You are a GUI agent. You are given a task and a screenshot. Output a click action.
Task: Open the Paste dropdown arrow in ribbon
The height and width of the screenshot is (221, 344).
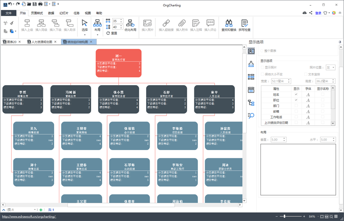pos(15,31)
